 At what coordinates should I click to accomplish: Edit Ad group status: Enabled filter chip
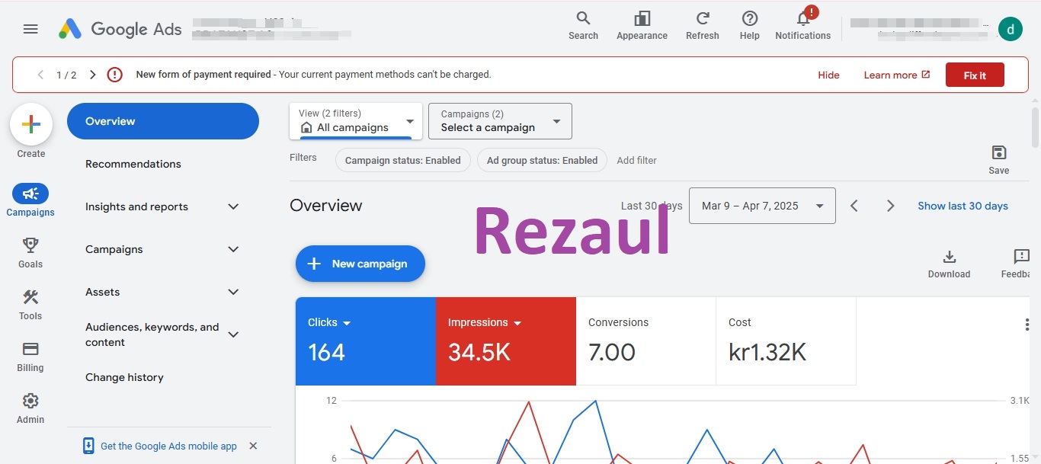point(542,160)
